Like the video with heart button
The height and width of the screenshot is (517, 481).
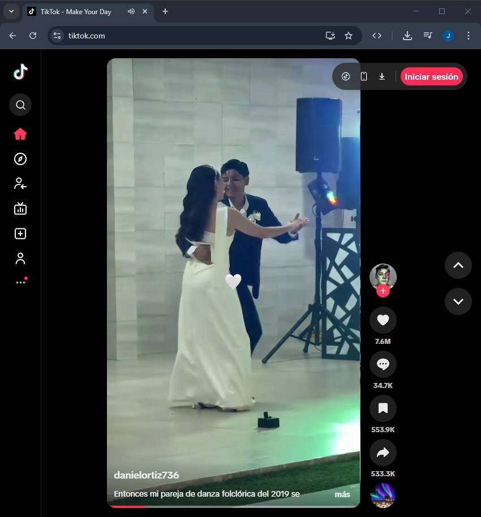(x=383, y=321)
